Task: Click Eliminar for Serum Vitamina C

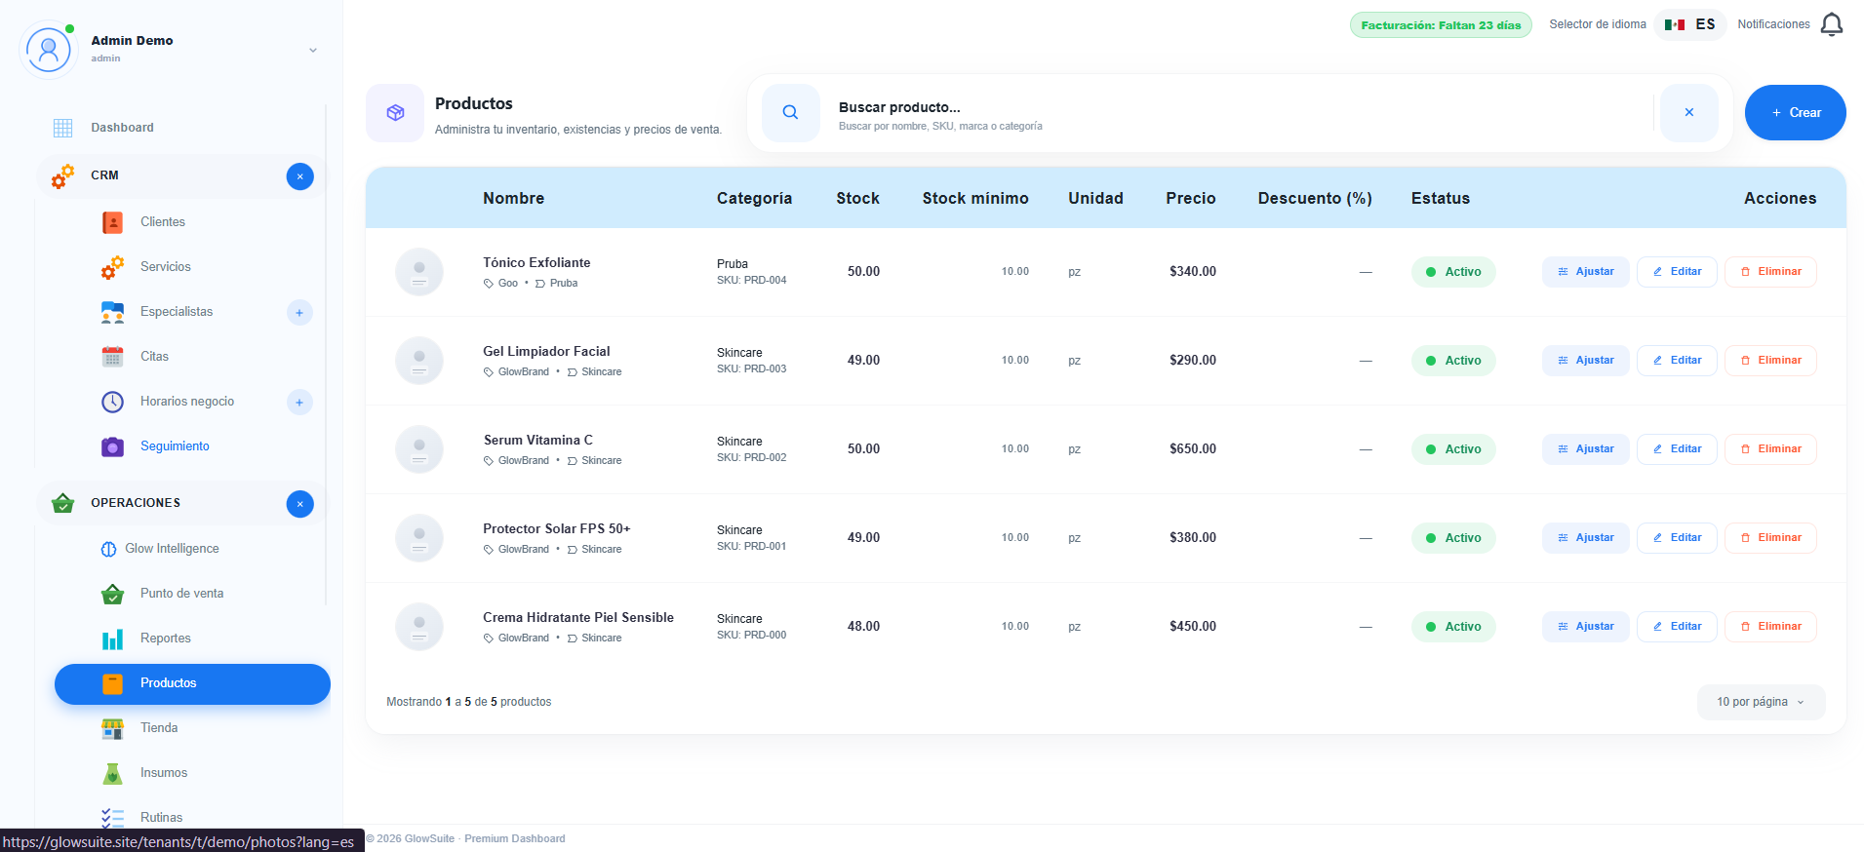Action: [x=1770, y=449]
